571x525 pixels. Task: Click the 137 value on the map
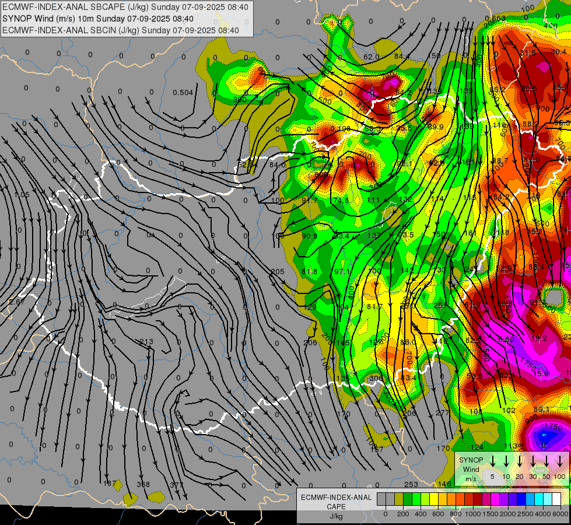(374, 235)
